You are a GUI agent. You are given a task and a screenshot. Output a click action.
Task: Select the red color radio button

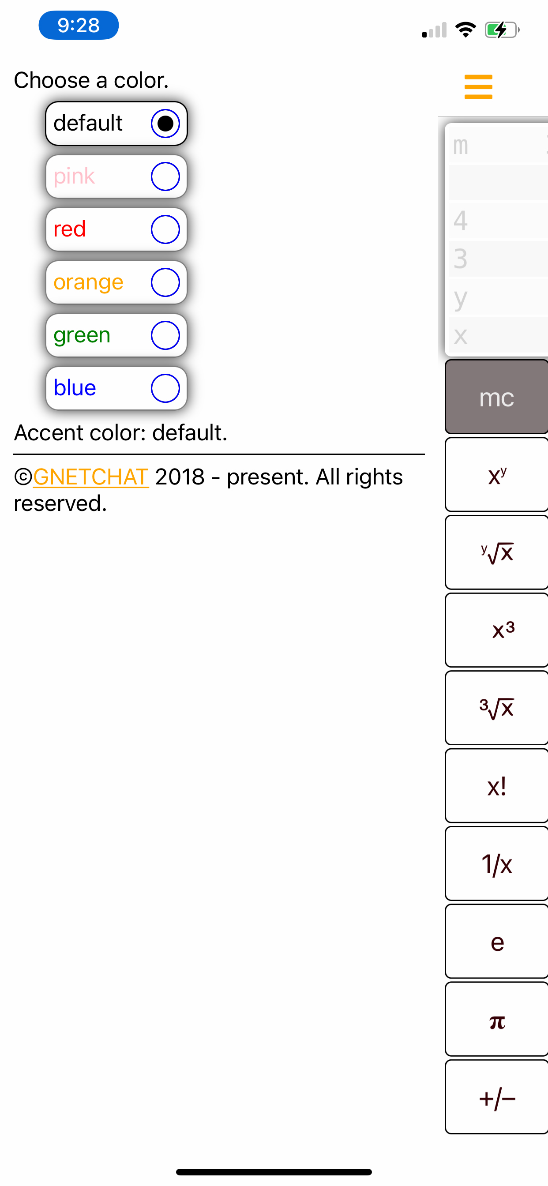tap(165, 229)
